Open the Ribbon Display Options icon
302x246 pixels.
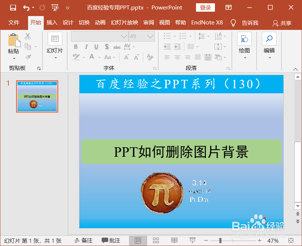point(228,8)
